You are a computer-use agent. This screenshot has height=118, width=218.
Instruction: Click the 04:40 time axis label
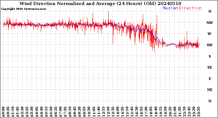(41, 112)
